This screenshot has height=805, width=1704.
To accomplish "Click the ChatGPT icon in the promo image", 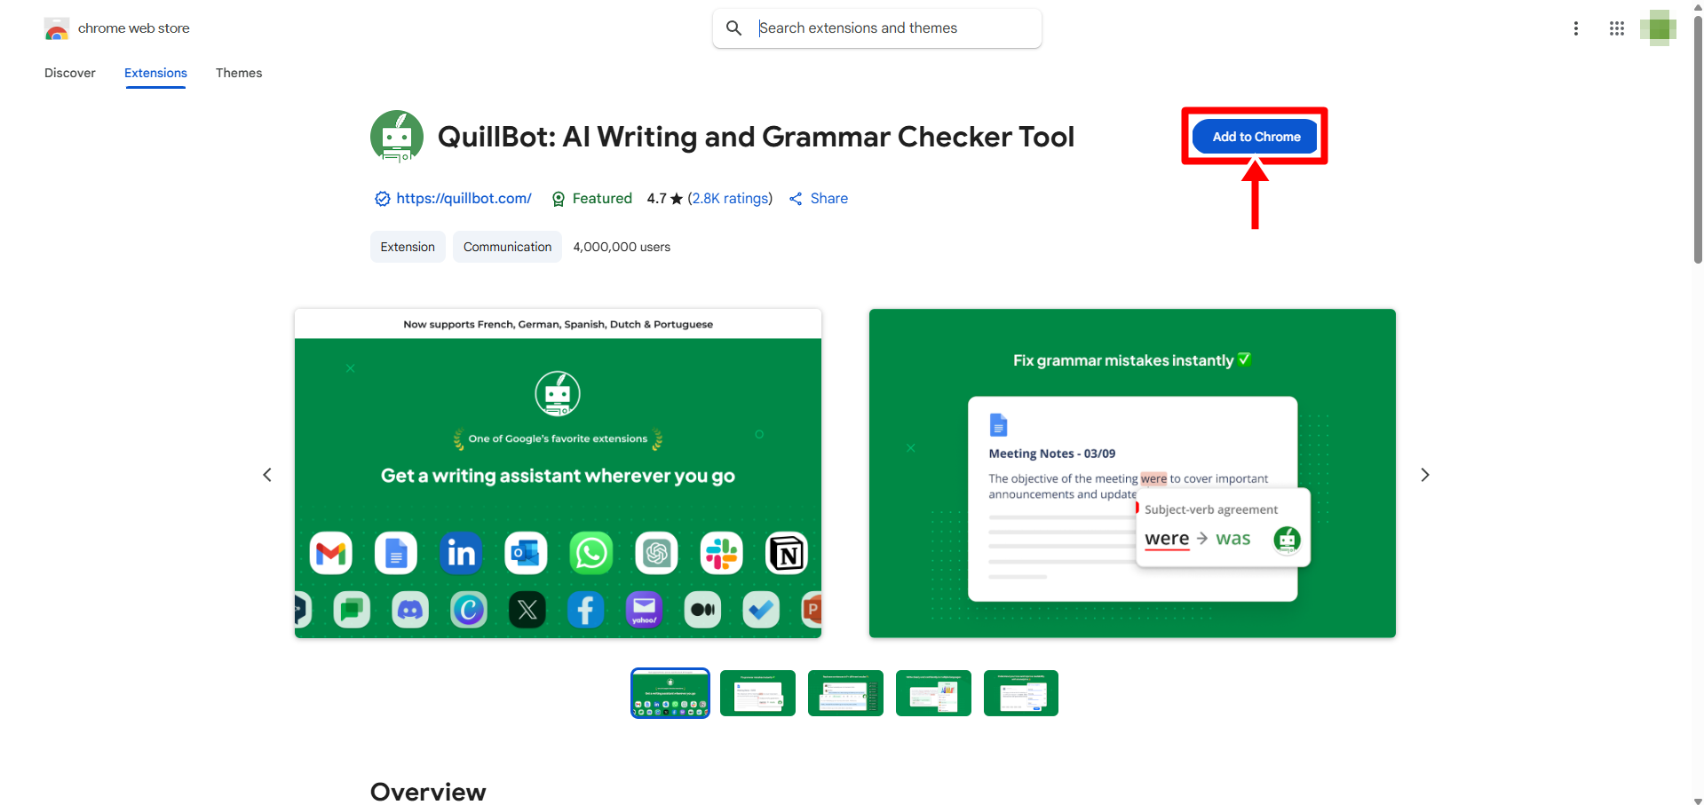I will 656,554.
